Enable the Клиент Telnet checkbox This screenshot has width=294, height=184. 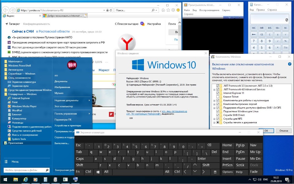coord(218,97)
